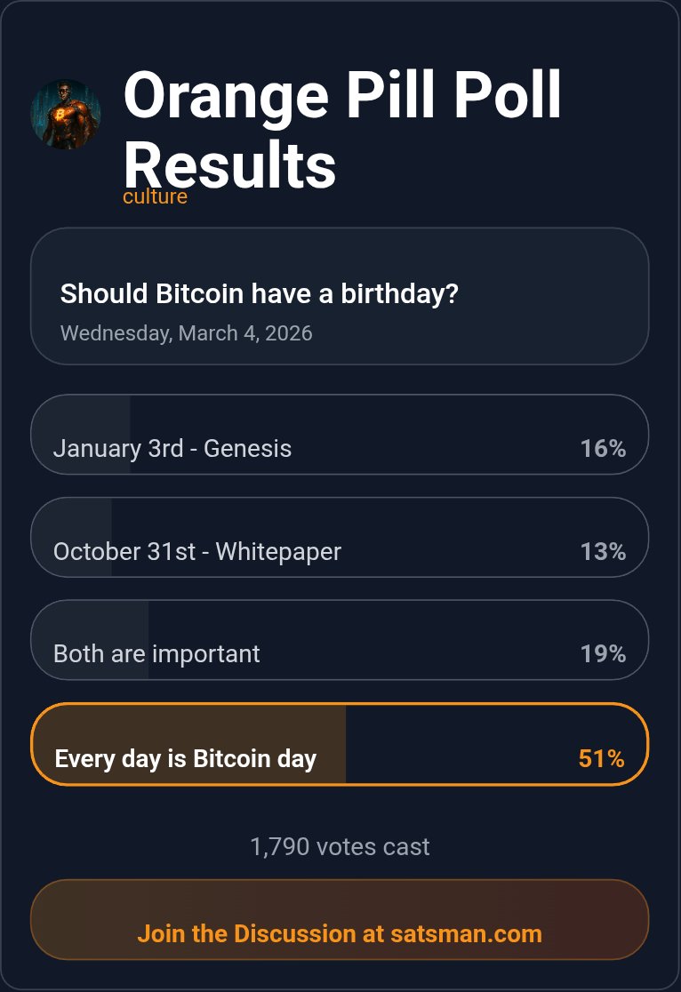Click the filled bar of Whitepaper option

tap(73, 519)
